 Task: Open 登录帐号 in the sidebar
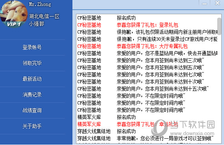click(32, 47)
